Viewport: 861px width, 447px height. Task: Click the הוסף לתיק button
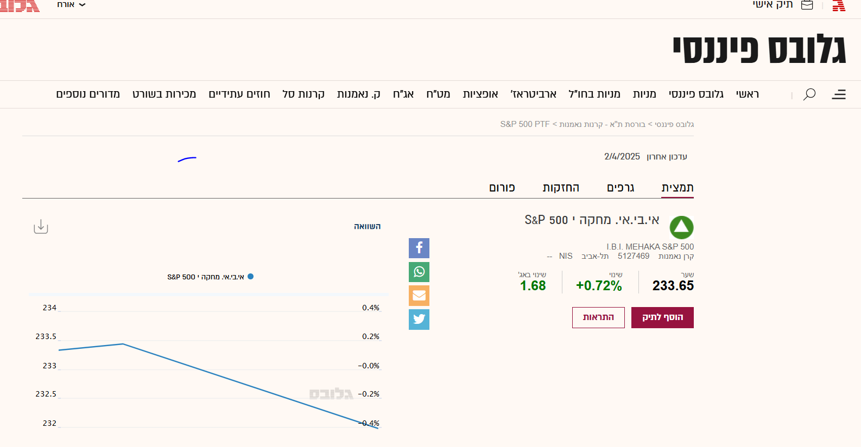662,317
